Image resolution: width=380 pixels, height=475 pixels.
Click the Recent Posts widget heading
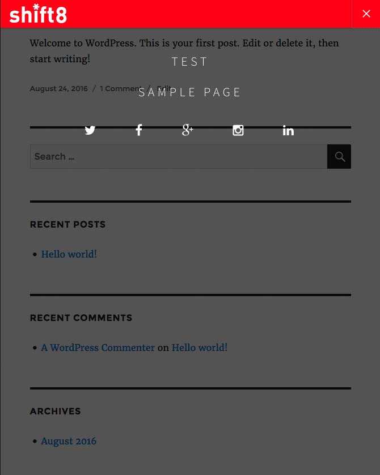[x=67, y=224]
